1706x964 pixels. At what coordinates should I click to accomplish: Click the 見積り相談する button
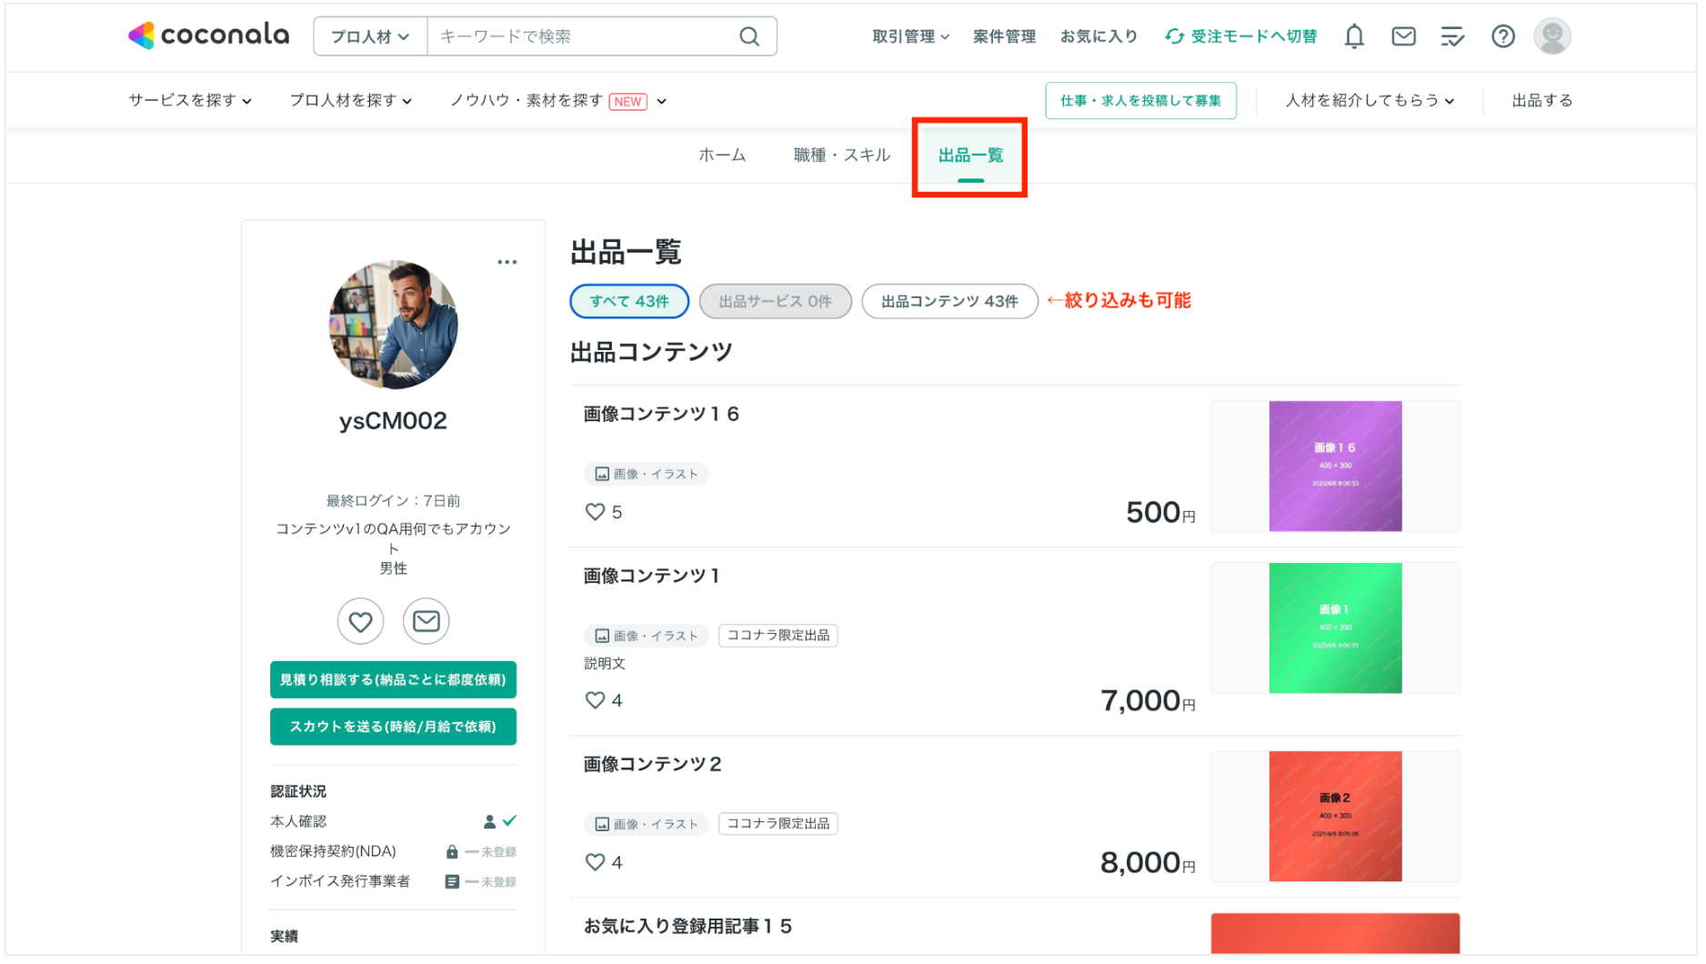[393, 679]
